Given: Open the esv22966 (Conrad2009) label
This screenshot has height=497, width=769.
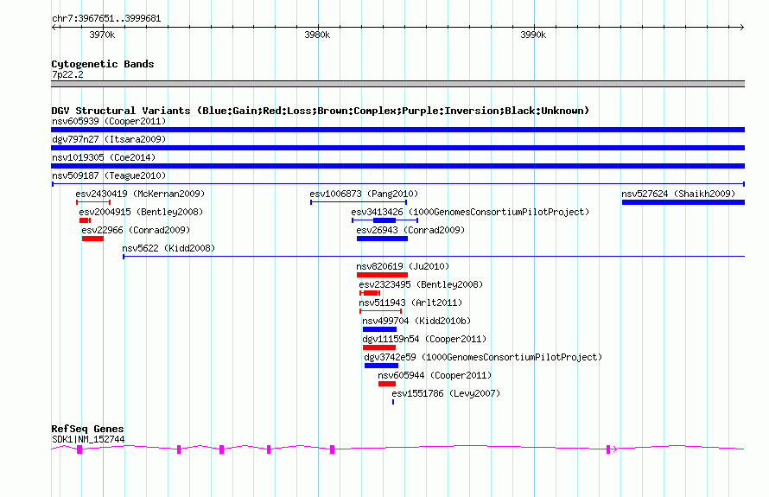Looking at the screenshot, I should (x=136, y=230).
